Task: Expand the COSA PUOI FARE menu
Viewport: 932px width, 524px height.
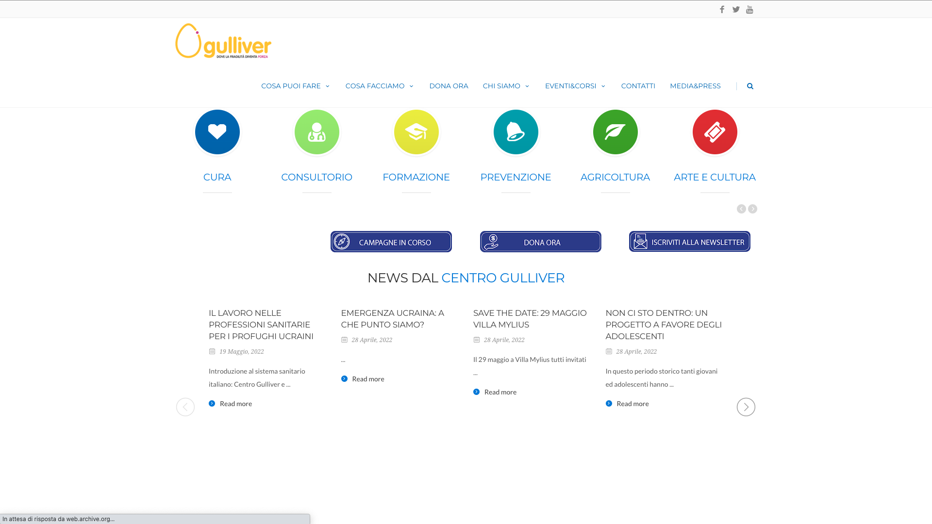Action: coord(295,86)
